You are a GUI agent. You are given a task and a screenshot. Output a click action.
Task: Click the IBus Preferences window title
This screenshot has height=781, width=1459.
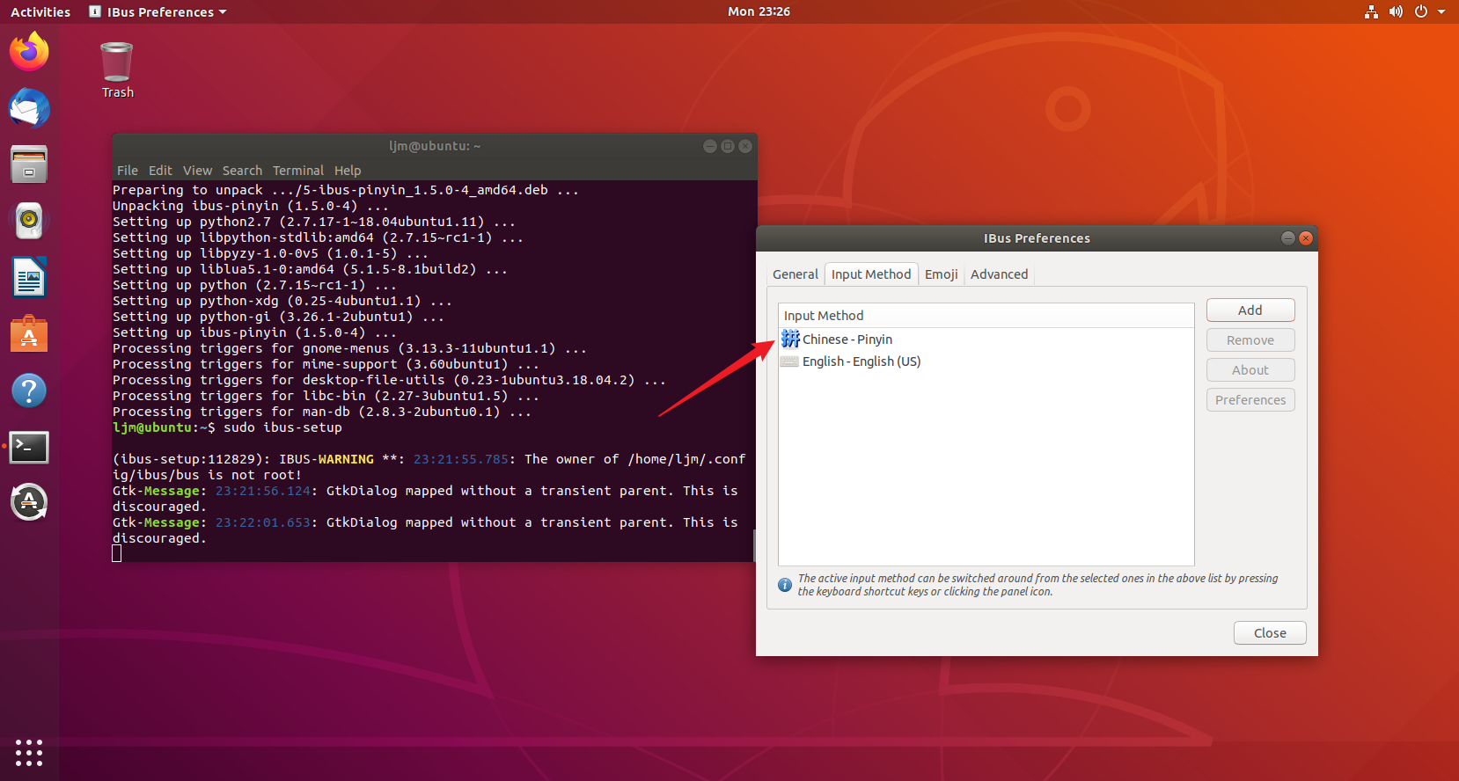pos(1037,238)
